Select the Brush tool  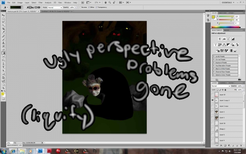tap(3, 39)
